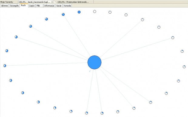Click the empty white peer circle at top
The height and width of the screenshot is (117, 188).
(x=95, y=12)
